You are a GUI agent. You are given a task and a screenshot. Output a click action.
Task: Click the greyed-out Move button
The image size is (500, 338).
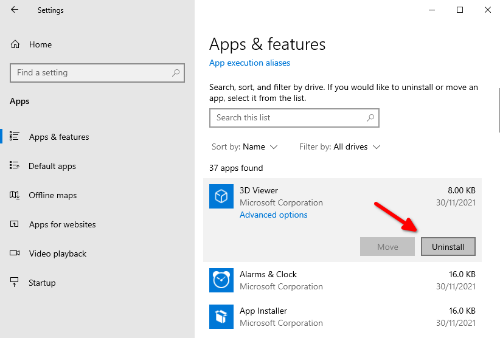[x=387, y=247]
